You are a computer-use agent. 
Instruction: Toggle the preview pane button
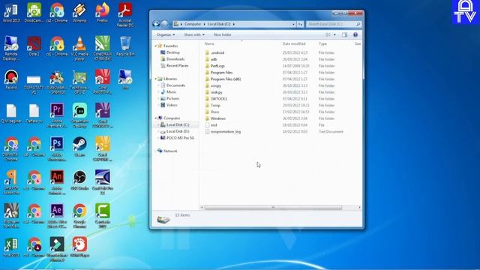(345, 34)
